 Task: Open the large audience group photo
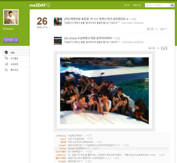tap(105, 91)
